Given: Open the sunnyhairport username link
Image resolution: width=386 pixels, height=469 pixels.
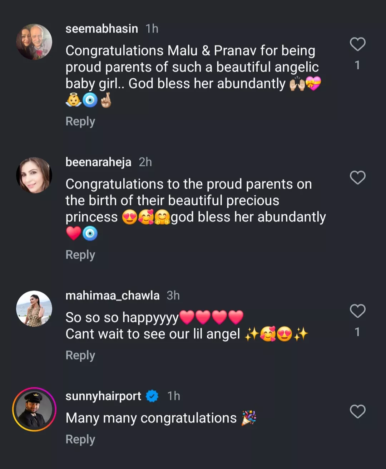Looking at the screenshot, I should point(103,396).
